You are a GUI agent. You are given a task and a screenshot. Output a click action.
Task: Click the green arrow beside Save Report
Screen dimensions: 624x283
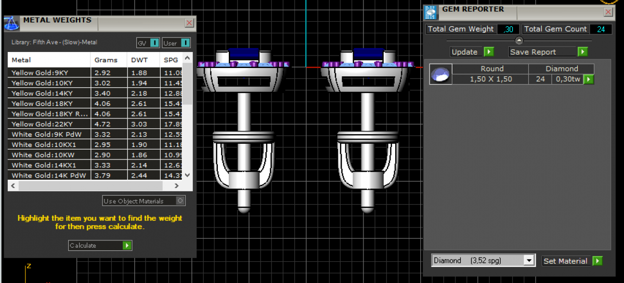coord(582,52)
